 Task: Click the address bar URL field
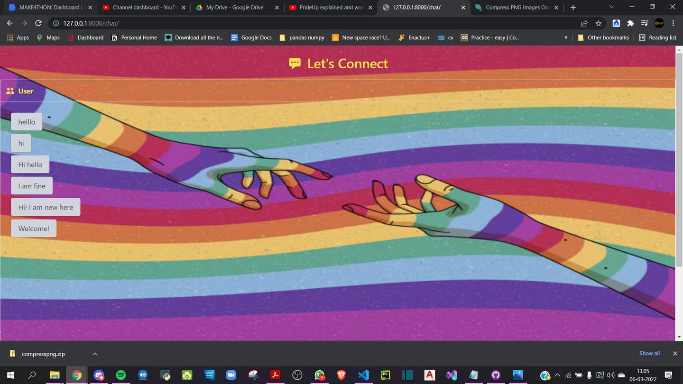pos(313,23)
